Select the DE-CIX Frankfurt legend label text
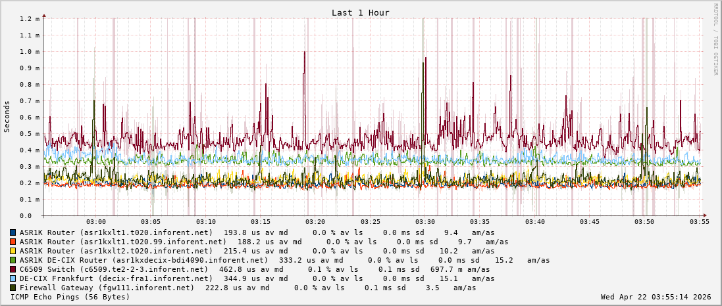Image resolution: width=722 pixels, height=306 pixels. [x=107, y=278]
